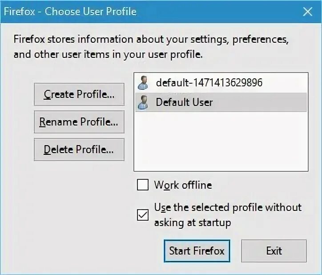Click the Work offline label text

point(183,185)
